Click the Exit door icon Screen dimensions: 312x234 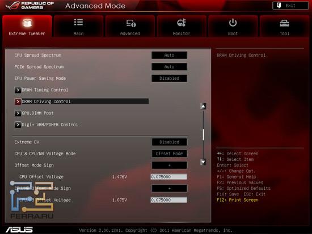(279, 6)
